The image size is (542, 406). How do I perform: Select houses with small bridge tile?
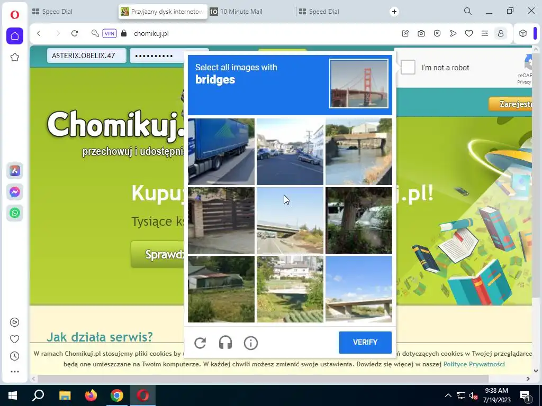(290, 289)
